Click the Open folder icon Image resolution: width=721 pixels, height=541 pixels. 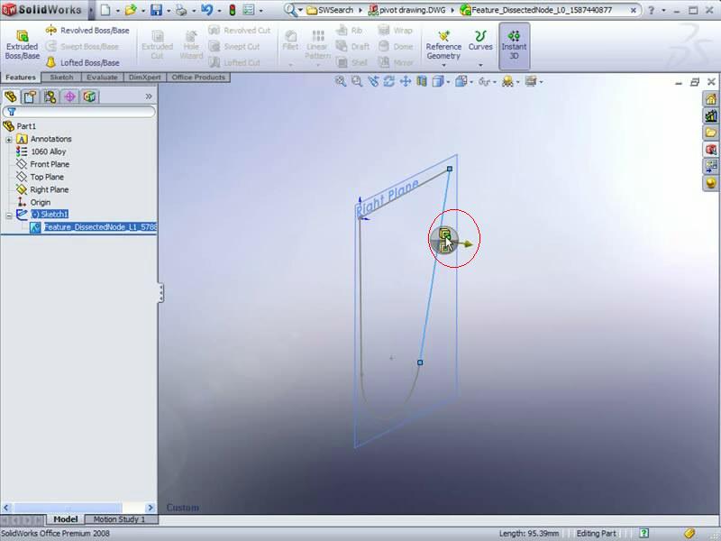point(131,10)
